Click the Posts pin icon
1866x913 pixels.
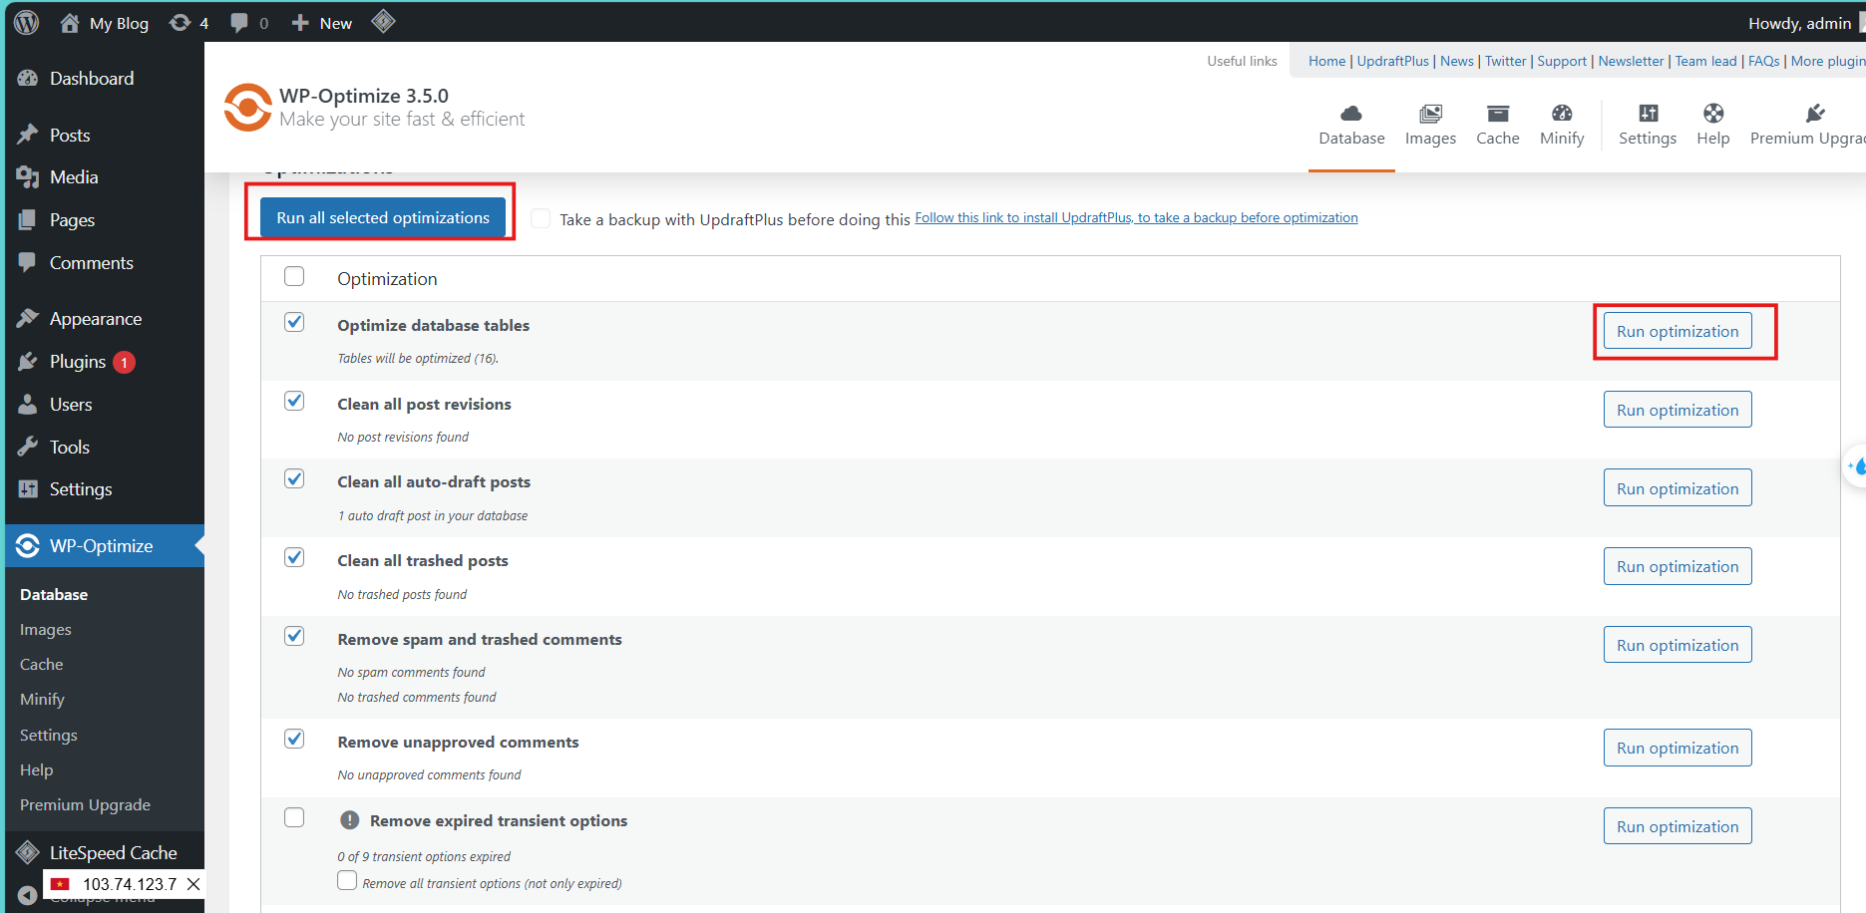click(28, 135)
